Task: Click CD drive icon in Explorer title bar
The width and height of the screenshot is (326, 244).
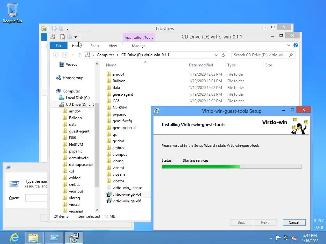Action: [x=52, y=37]
